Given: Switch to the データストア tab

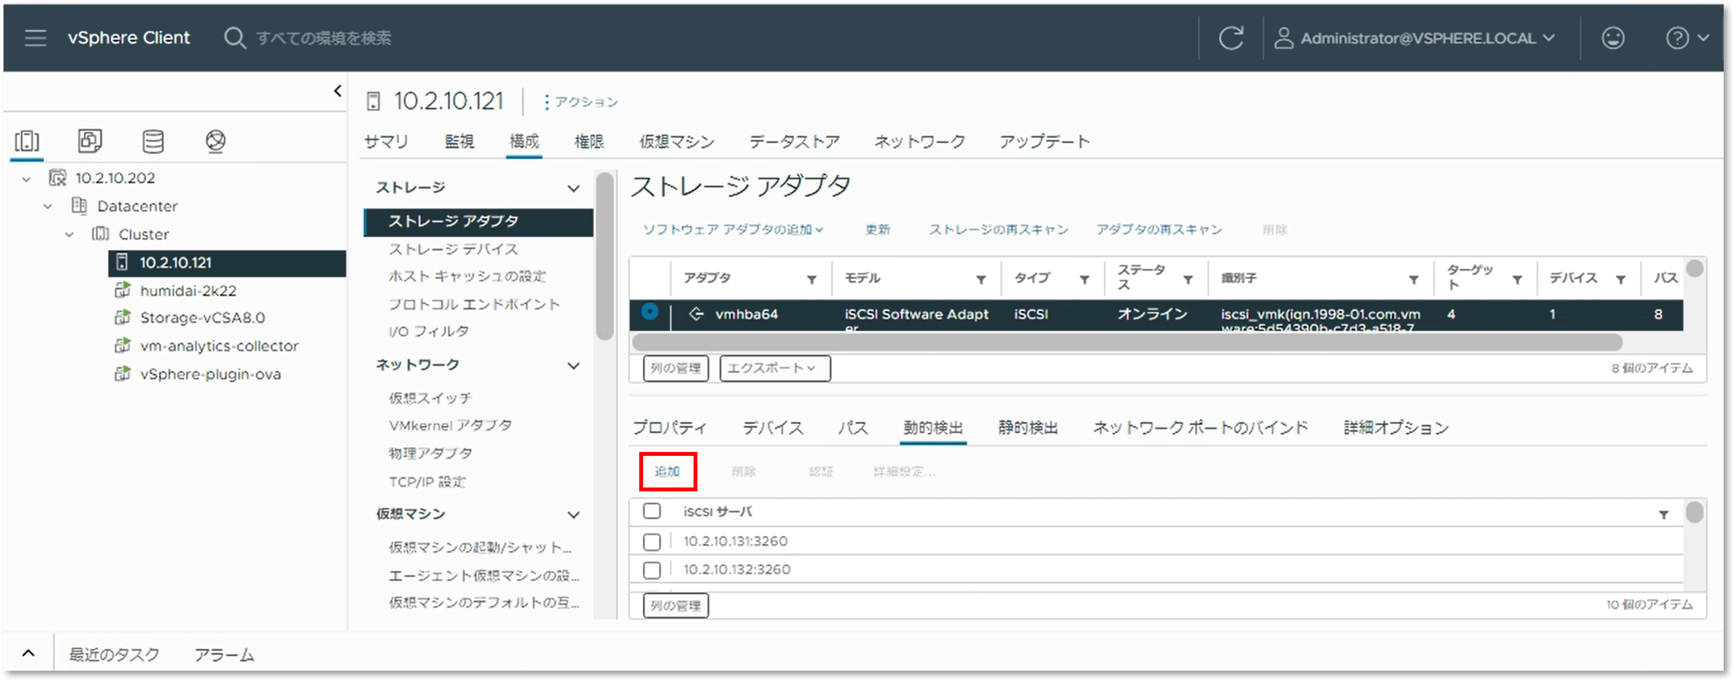Looking at the screenshot, I should tap(794, 141).
